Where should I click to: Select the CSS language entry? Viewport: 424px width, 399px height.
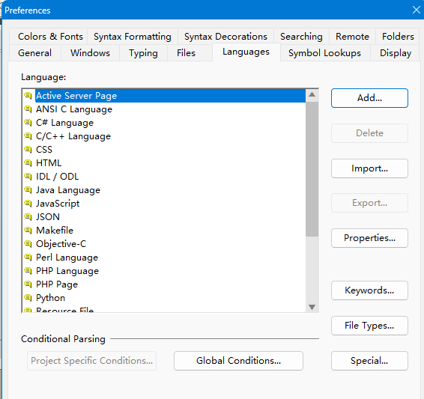(164, 150)
